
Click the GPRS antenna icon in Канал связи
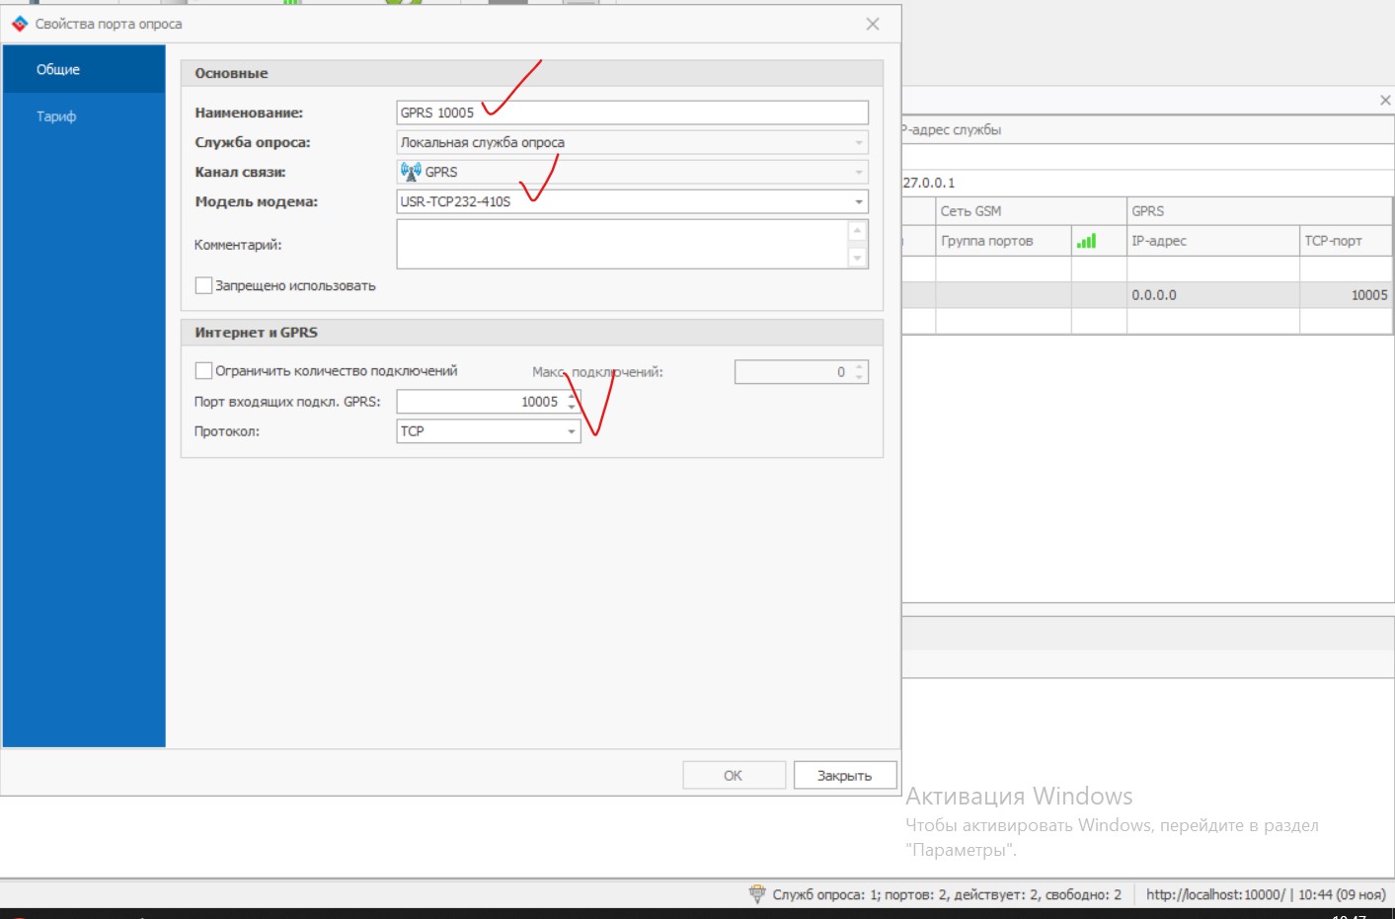pos(411,172)
